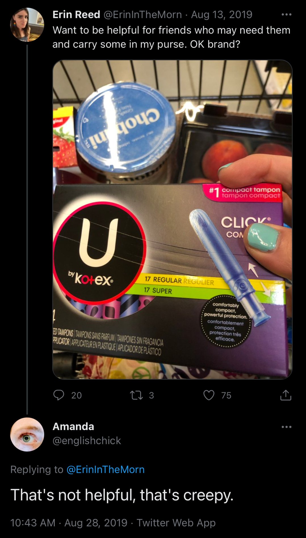Image resolution: width=306 pixels, height=538 pixels.
Task: Open Amanda reply's three-dot menu
Action: pos(286,427)
